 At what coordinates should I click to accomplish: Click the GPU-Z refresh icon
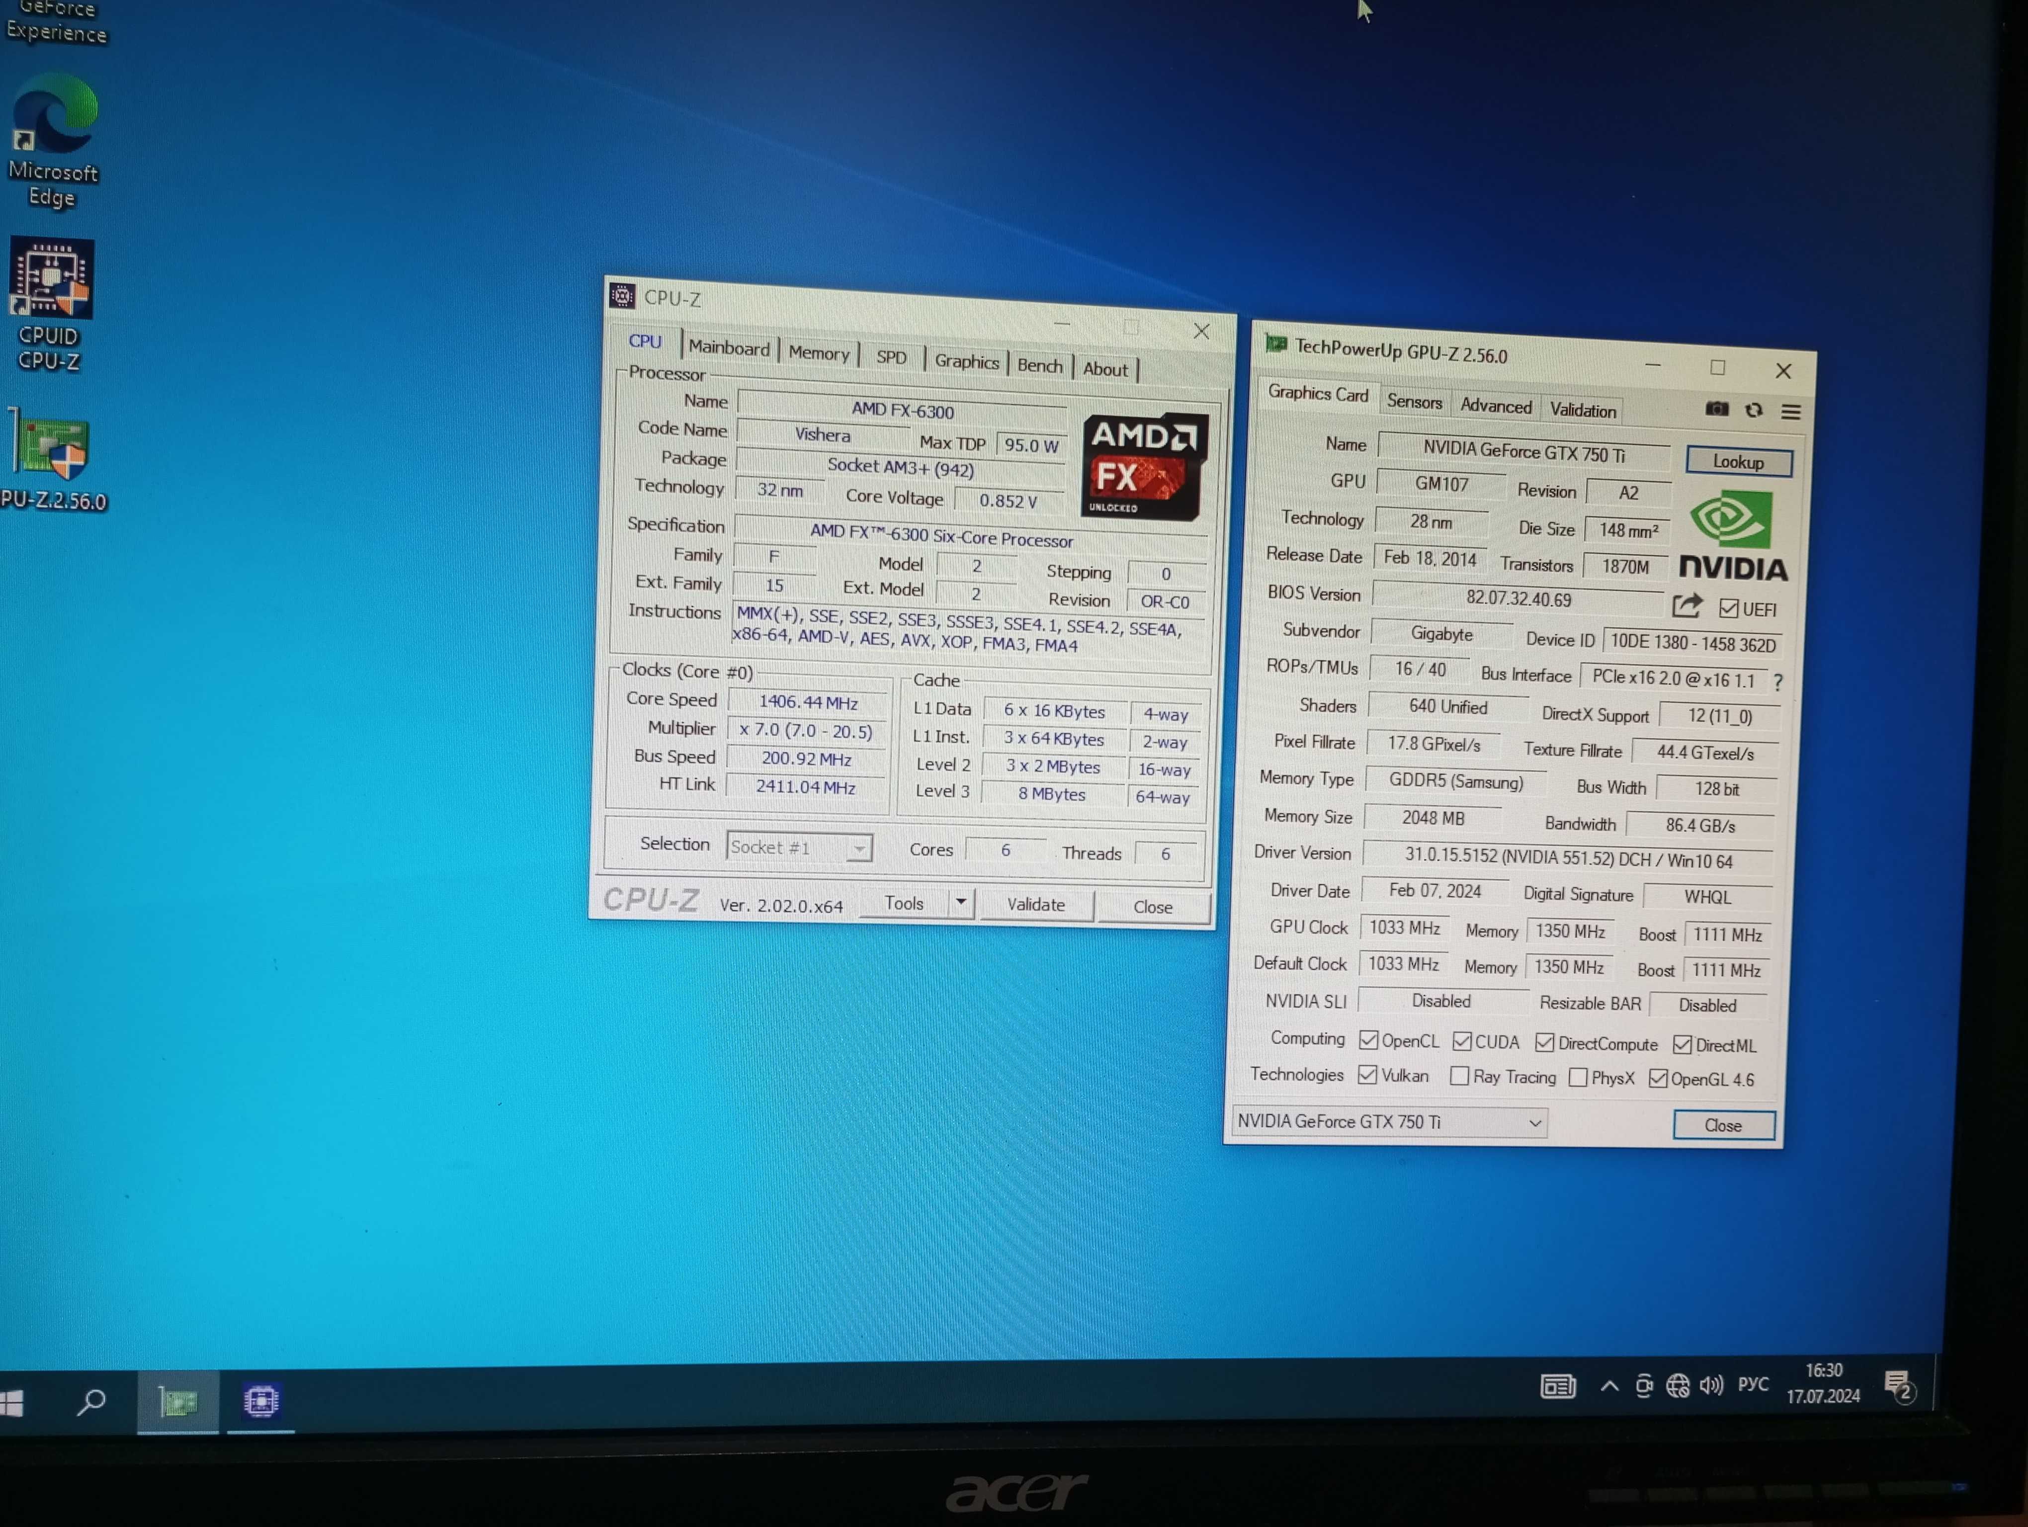click(1754, 411)
